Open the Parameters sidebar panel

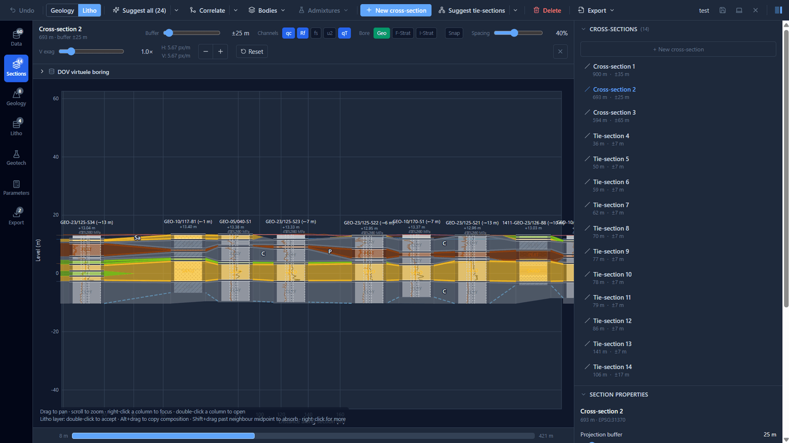(x=16, y=188)
